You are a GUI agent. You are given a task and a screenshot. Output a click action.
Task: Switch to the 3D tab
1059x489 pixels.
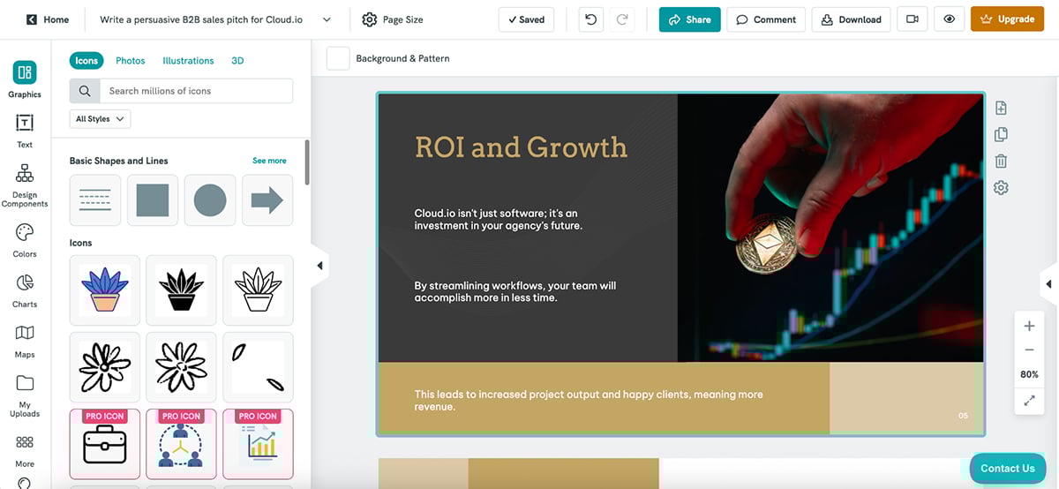point(237,61)
